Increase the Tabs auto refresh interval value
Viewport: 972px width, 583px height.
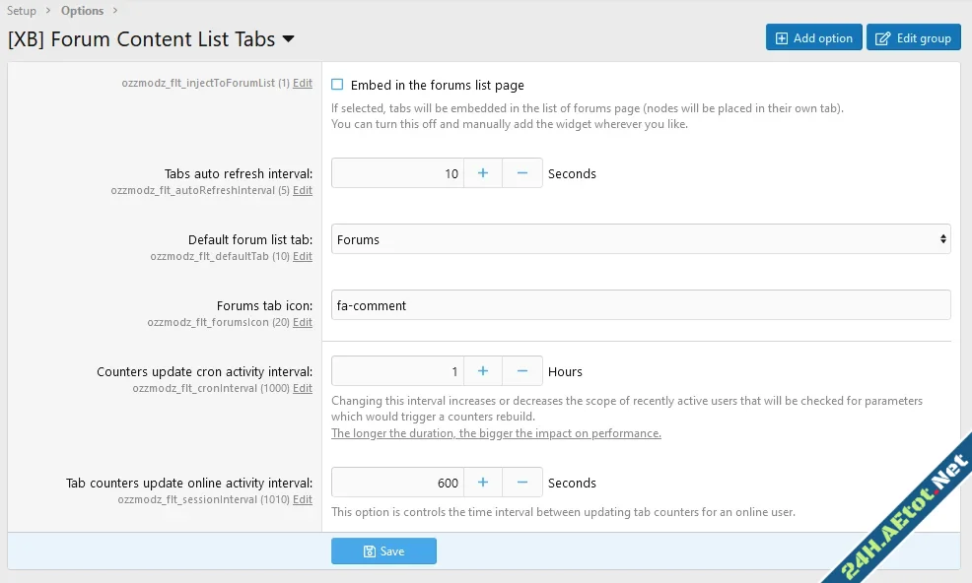coord(483,173)
